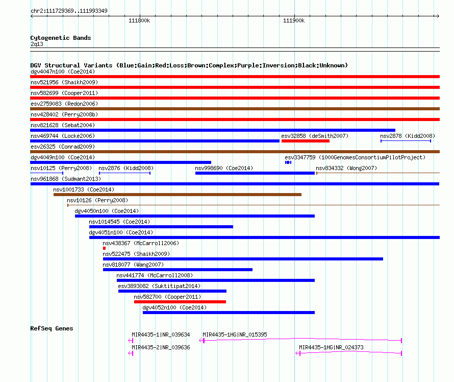Click the right arrow of the ruler
Image resolution: width=454 pixels, height=382 pixels.
pos(438,16)
